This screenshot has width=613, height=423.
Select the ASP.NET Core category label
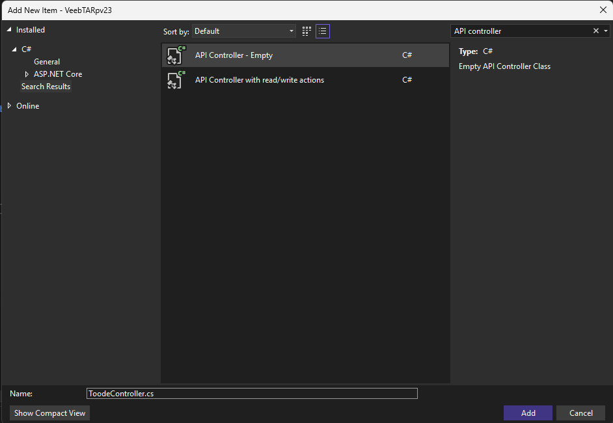coord(58,74)
